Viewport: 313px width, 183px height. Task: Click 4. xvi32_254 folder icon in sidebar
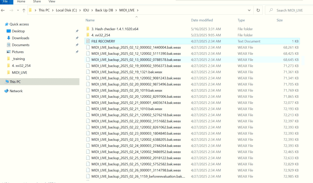coord(9,66)
